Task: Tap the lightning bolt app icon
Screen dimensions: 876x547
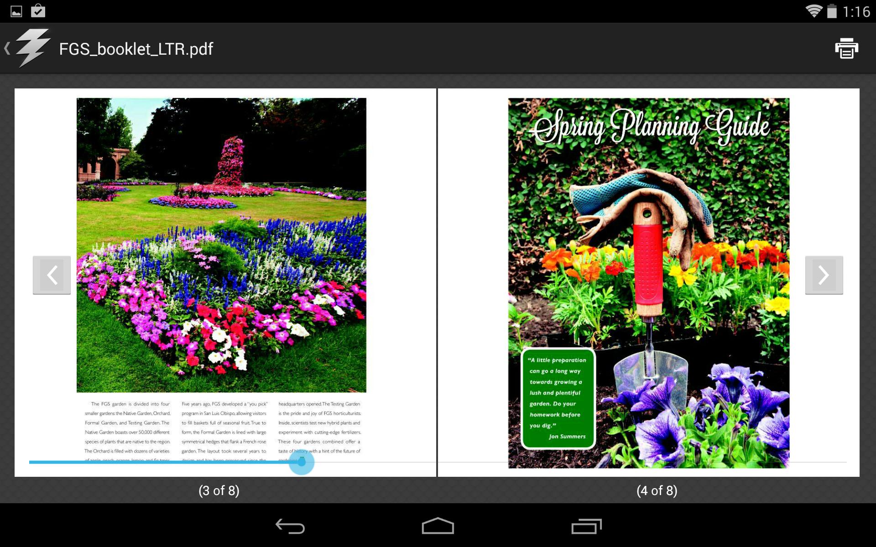Action: click(x=32, y=48)
